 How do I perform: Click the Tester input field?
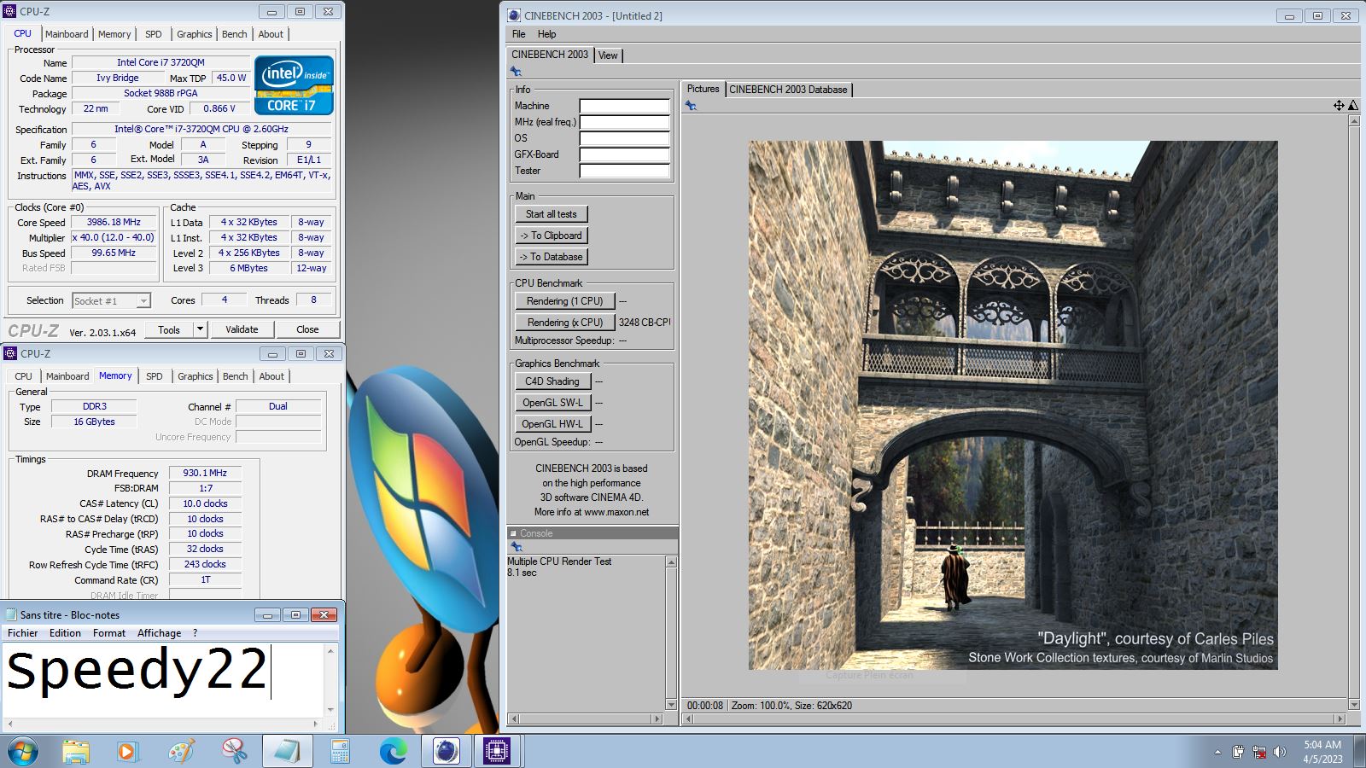(624, 171)
